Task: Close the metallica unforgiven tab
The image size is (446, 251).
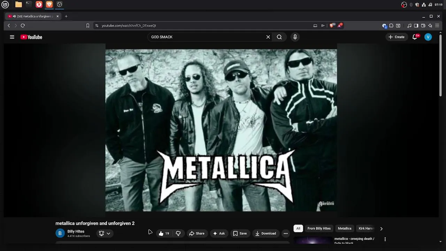Action: click(57, 16)
